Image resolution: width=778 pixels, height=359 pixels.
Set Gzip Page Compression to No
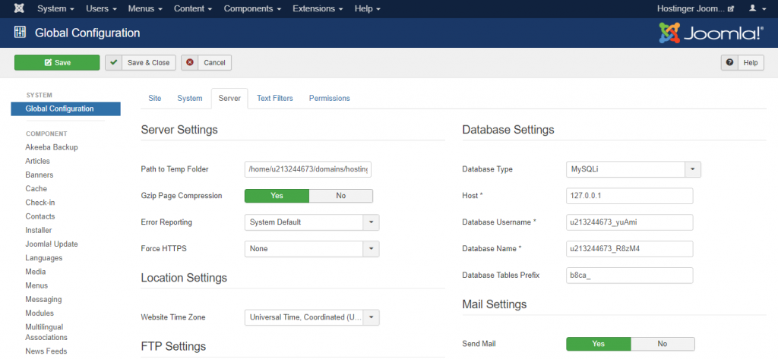[340, 196]
